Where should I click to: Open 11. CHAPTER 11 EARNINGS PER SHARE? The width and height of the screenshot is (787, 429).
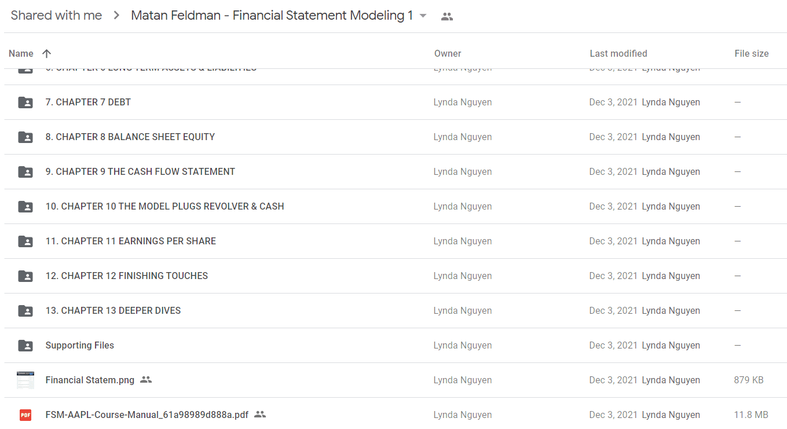(131, 241)
